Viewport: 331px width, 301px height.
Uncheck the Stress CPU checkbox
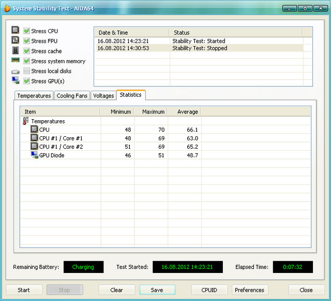coord(26,31)
